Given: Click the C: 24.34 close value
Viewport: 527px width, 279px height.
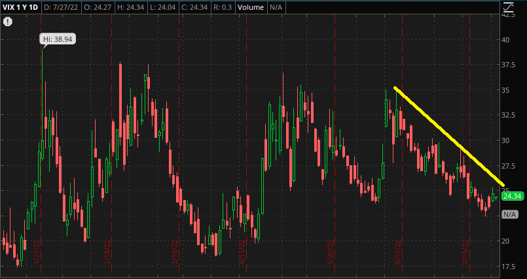Looking at the screenshot, I should 194,7.
